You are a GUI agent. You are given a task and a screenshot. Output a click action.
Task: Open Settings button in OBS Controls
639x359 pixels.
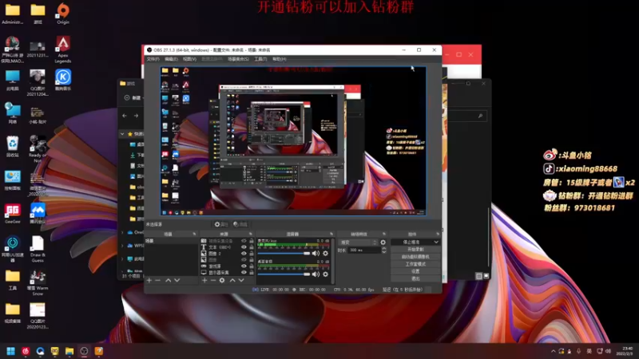415,271
